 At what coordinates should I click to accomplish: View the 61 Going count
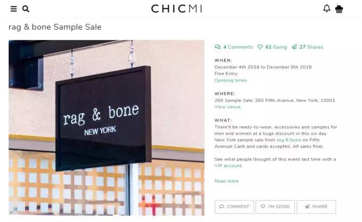276,47
